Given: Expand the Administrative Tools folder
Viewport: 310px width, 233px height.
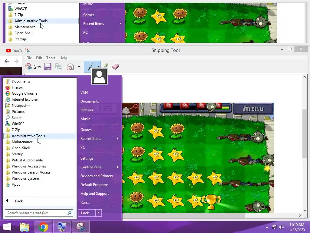Looking at the screenshot, I should 40,136.
